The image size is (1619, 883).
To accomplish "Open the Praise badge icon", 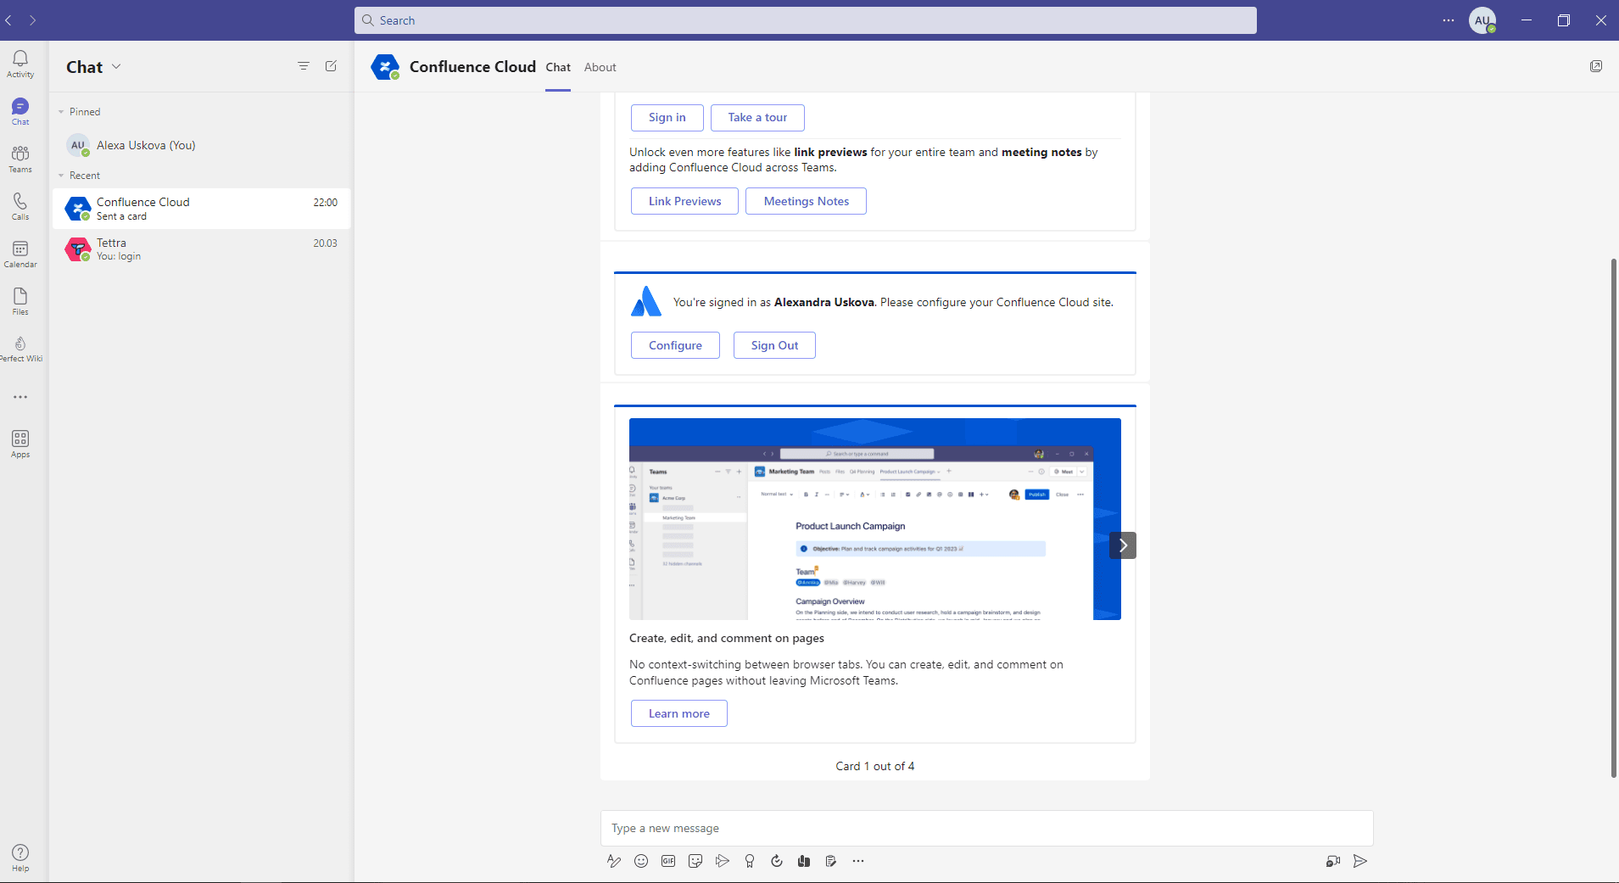I will [x=750, y=861].
